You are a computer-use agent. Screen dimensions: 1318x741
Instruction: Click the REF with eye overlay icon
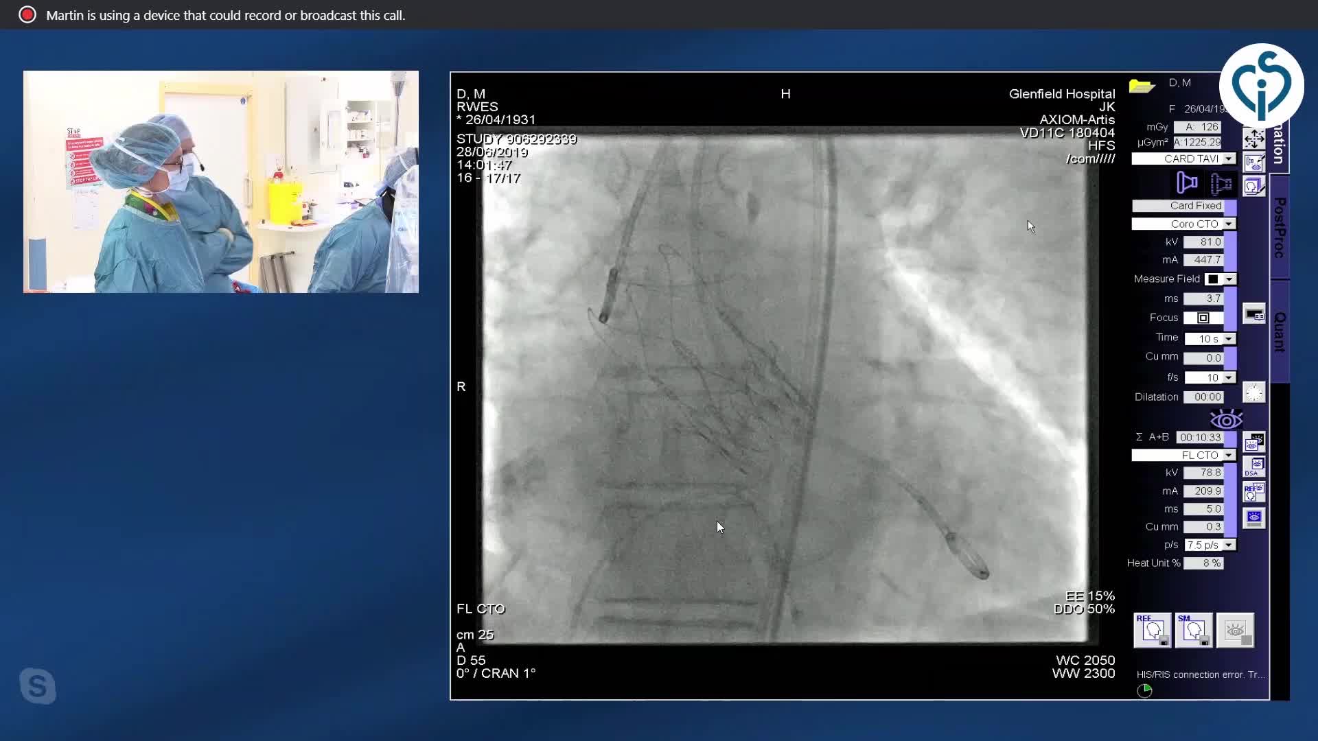(x=1253, y=492)
